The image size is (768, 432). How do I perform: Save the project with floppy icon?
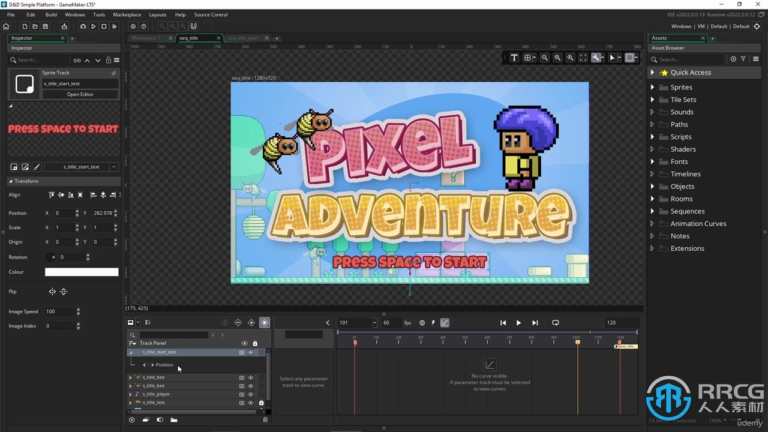pyautogui.click(x=45, y=26)
